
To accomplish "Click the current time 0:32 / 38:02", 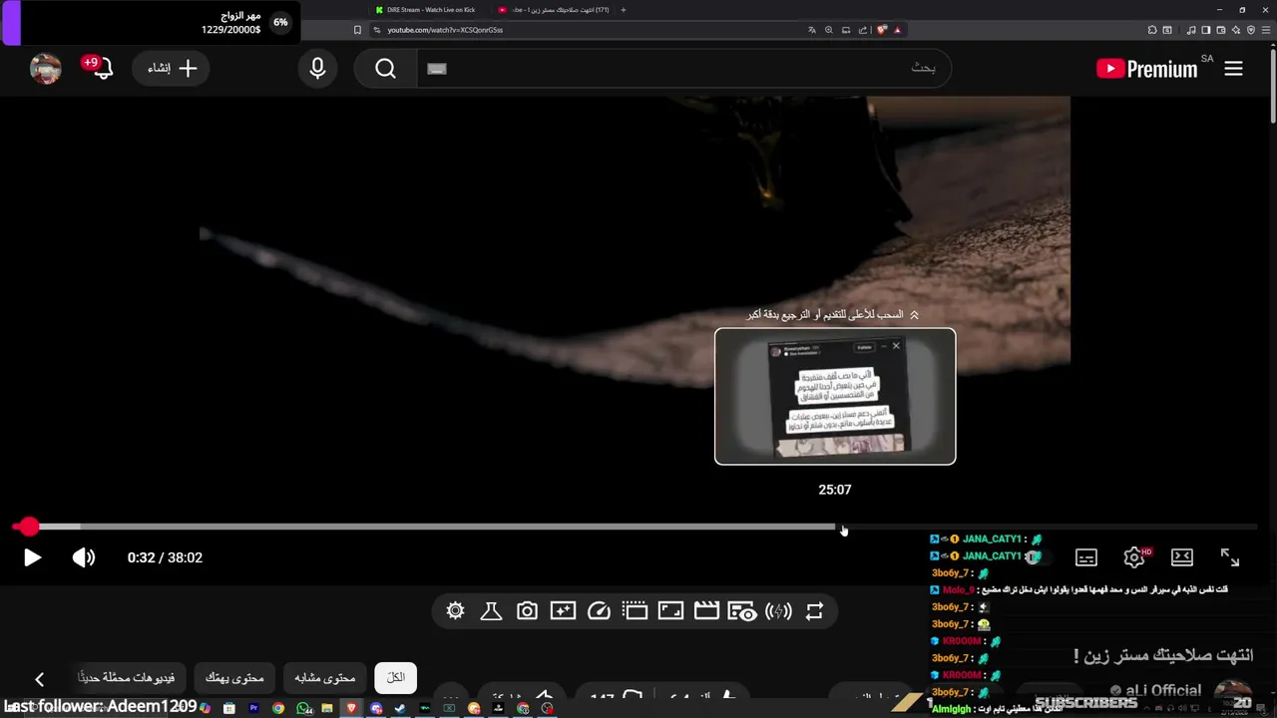I will pyautogui.click(x=165, y=557).
